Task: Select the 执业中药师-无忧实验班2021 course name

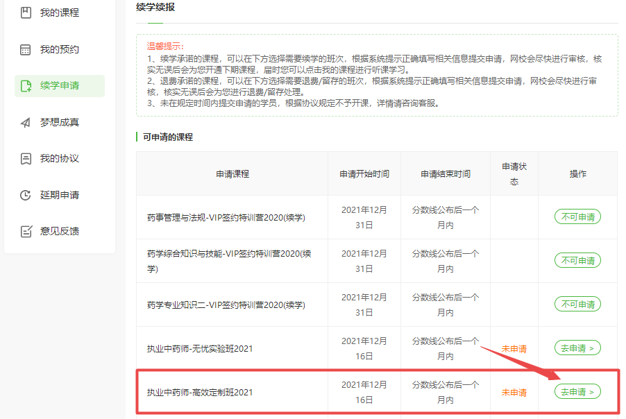Action: [200, 349]
